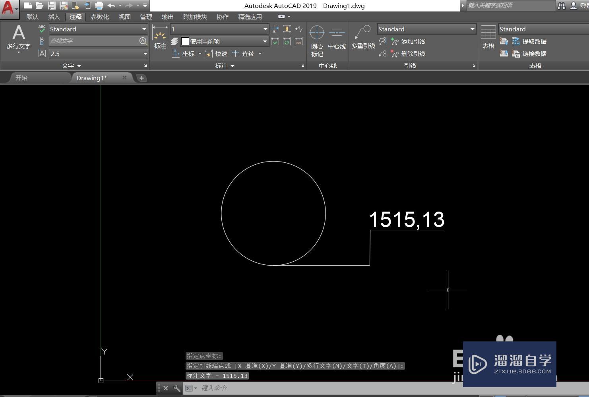The width and height of the screenshot is (589, 397).
Task: Close the Drawing1 file tab
Action: (x=124, y=78)
